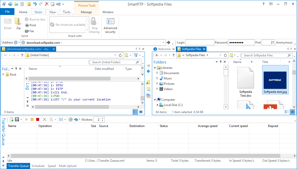Pin the Folders panel in the local browser
The image size is (297, 169).
point(221,62)
